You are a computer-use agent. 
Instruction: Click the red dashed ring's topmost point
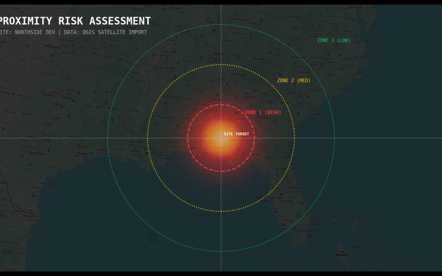pyautogui.click(x=221, y=105)
